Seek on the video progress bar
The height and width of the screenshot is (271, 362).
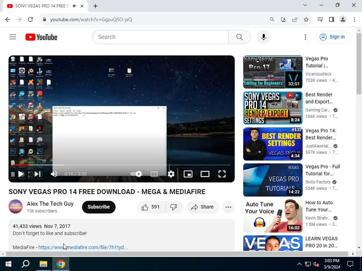[122, 165]
